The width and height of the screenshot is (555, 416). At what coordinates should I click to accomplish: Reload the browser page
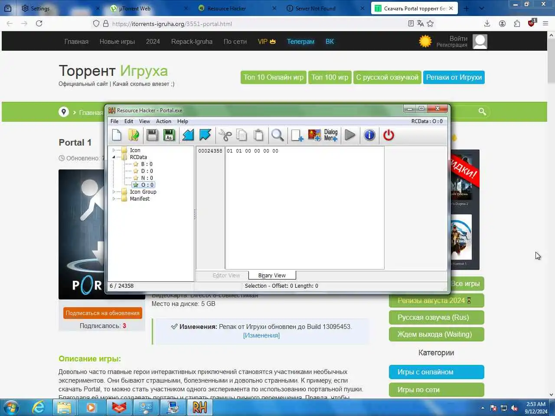click(x=39, y=23)
